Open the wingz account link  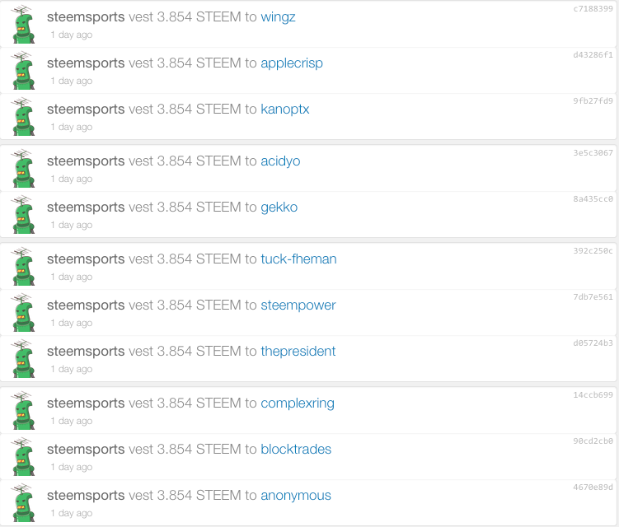tap(278, 17)
